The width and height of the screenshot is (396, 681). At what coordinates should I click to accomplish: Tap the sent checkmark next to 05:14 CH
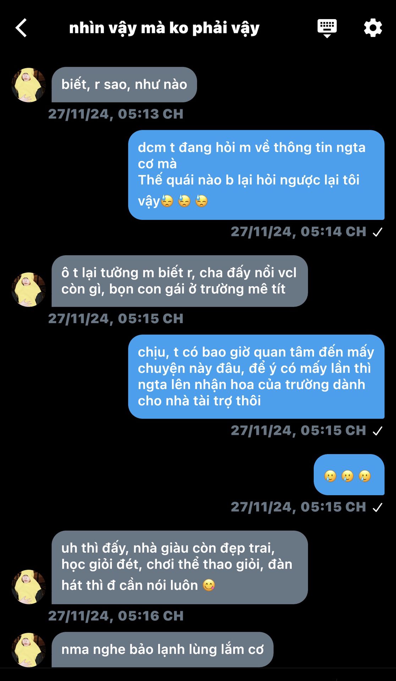click(x=378, y=232)
